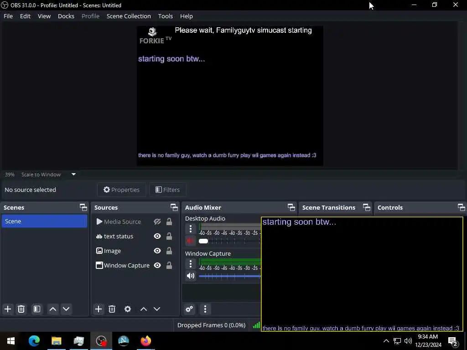Open source properties gear in Sources toolbar
The width and height of the screenshot is (467, 350).
coord(128,309)
